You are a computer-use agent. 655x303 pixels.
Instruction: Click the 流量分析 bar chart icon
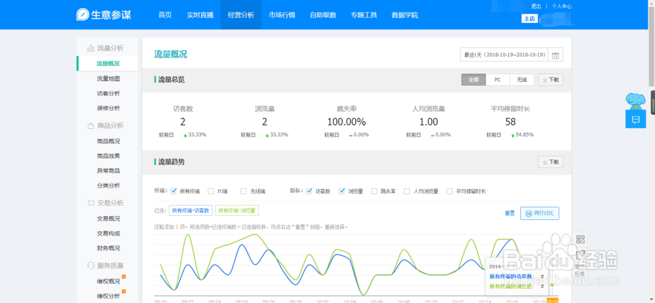tap(90, 48)
